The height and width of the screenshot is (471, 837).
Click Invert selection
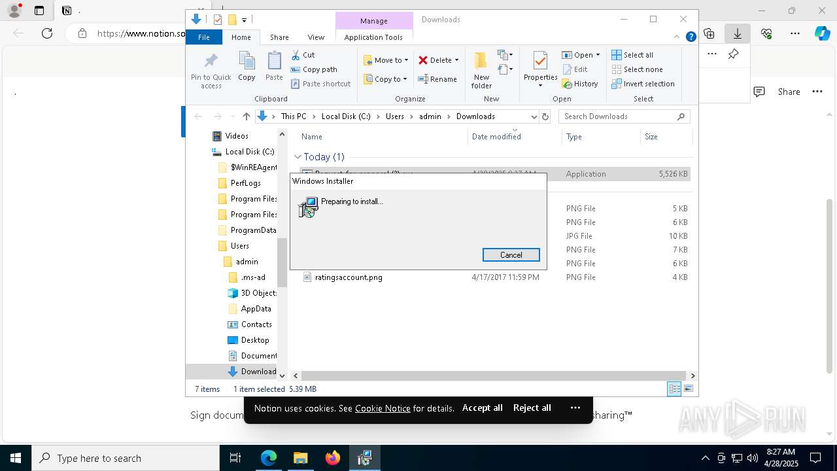[643, 84]
